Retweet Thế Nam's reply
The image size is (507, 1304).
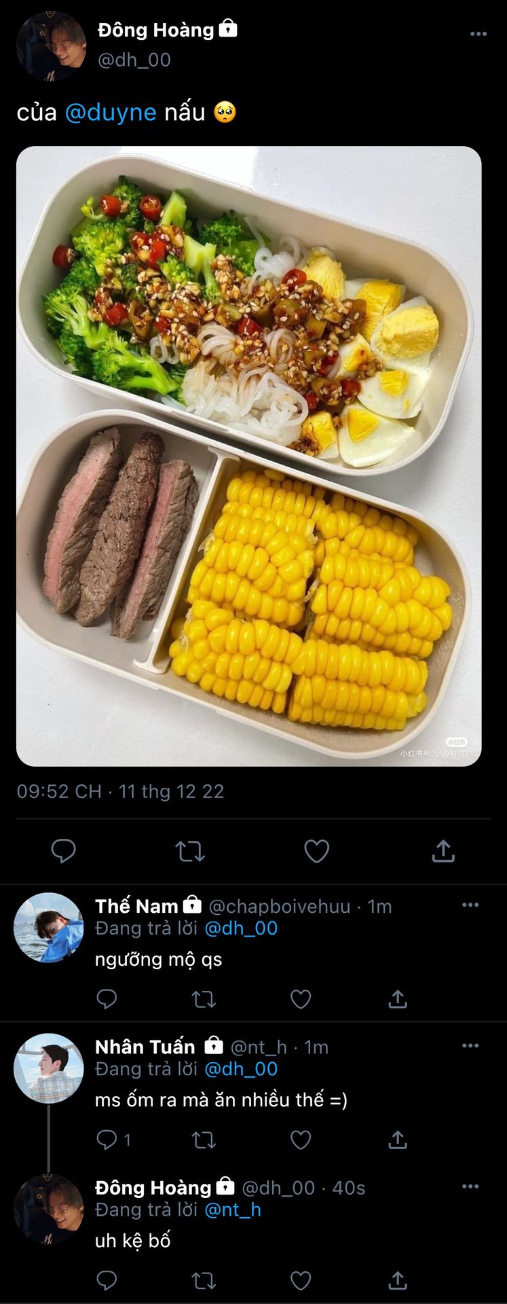pyautogui.click(x=204, y=999)
